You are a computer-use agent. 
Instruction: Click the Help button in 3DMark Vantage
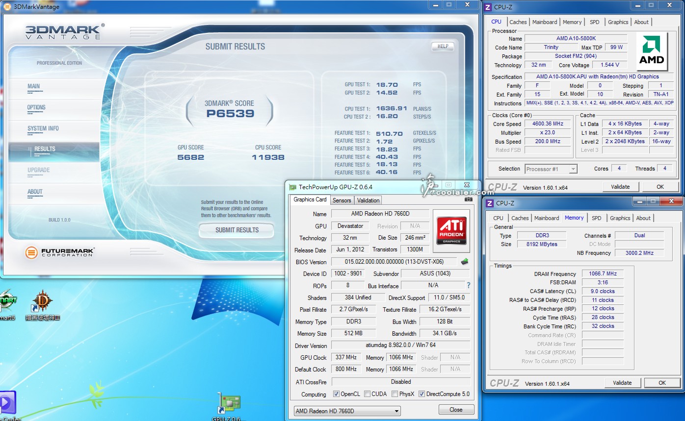pos(443,47)
